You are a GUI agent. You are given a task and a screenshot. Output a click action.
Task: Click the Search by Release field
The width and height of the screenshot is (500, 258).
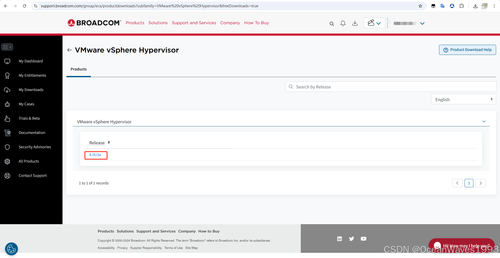pos(391,87)
